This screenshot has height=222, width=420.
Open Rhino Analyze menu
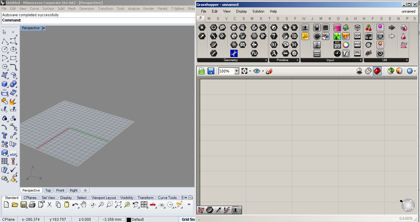134,9
